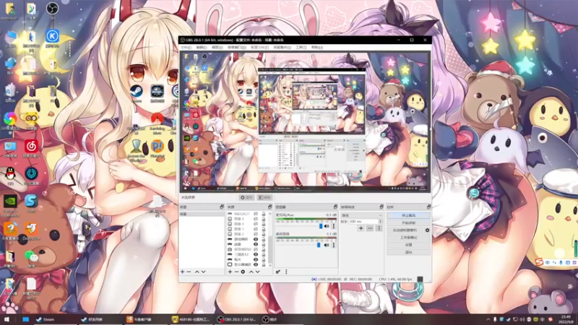Open the File menu in OBS

(186, 47)
